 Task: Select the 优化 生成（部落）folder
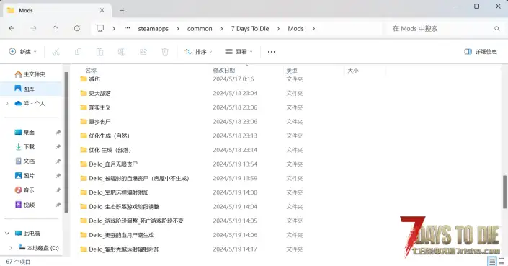106,150
